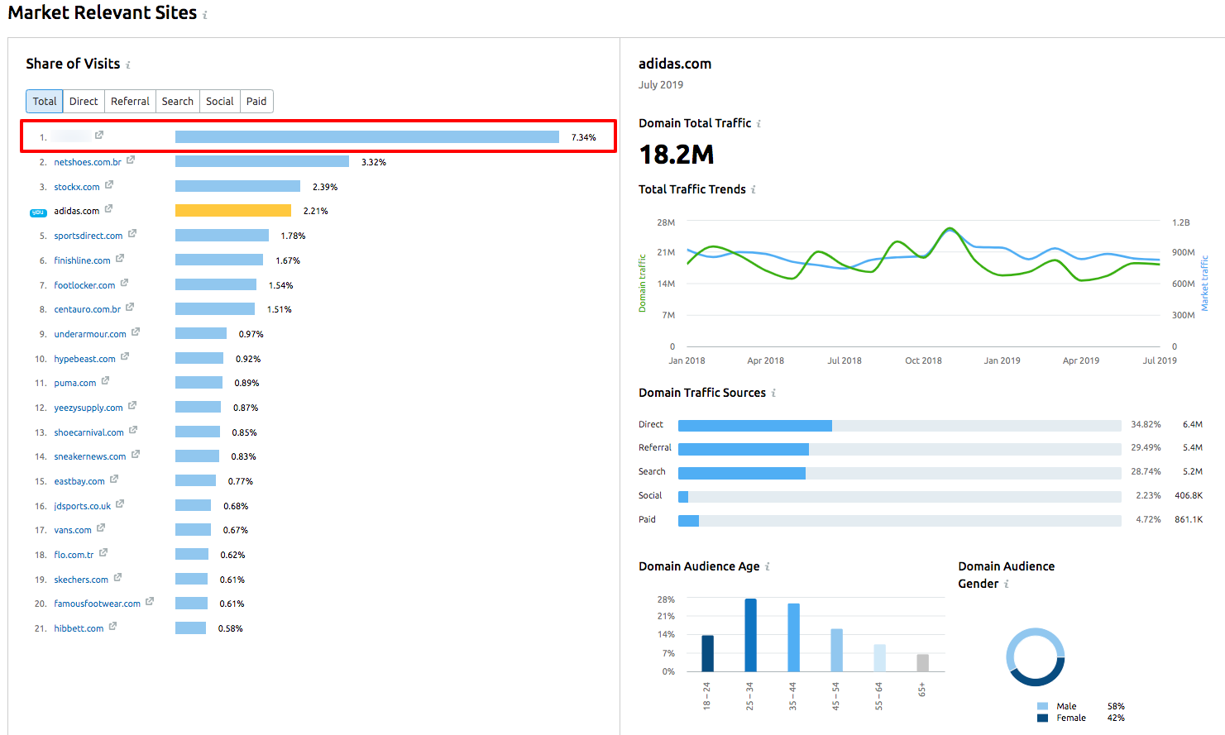Click the 25-34 age group bar
The height and width of the screenshot is (735, 1225).
click(x=750, y=635)
